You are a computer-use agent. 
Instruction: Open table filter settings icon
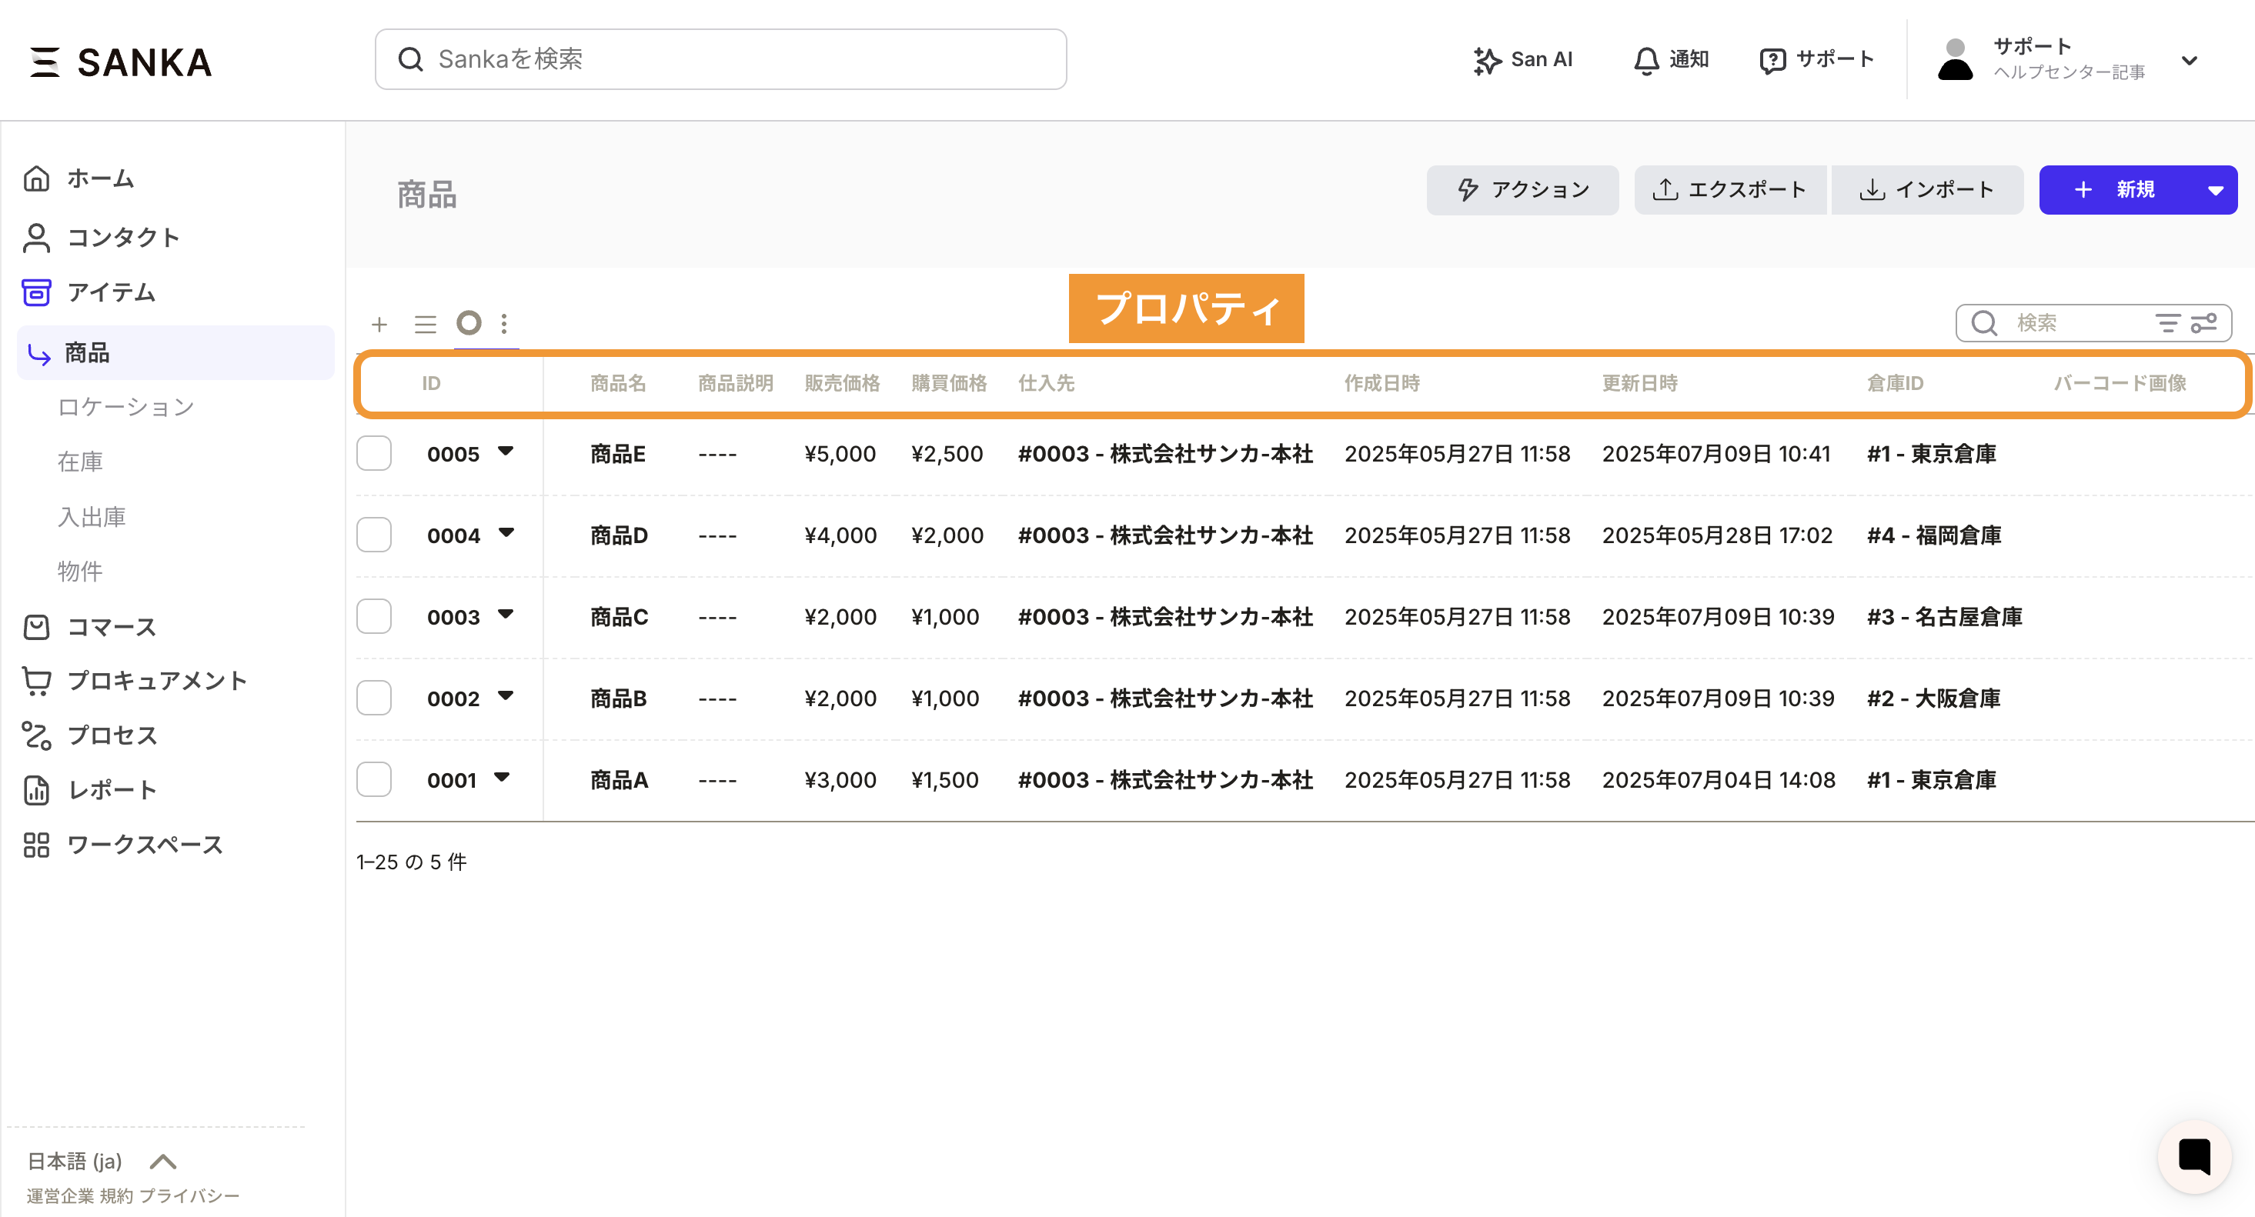click(2203, 324)
